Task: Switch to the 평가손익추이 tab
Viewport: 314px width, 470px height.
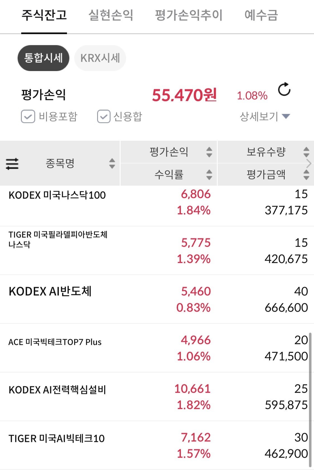Action: 189,15
